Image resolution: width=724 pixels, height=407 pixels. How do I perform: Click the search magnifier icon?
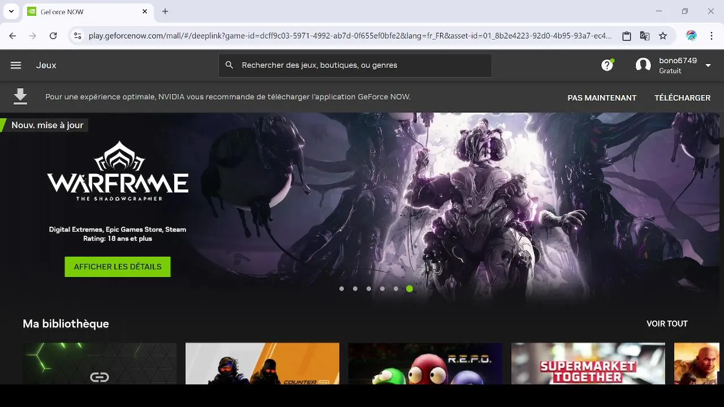click(229, 65)
